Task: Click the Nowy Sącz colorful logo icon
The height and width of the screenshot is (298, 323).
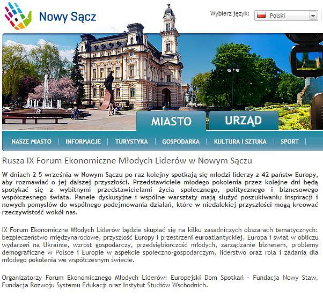Action: point(18,16)
